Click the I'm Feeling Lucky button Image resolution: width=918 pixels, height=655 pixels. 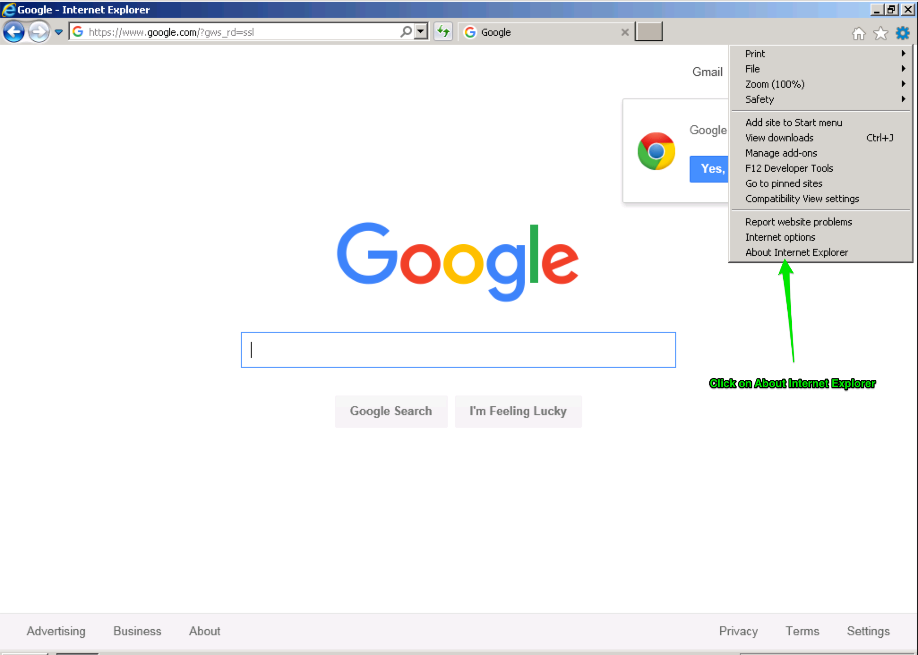518,410
